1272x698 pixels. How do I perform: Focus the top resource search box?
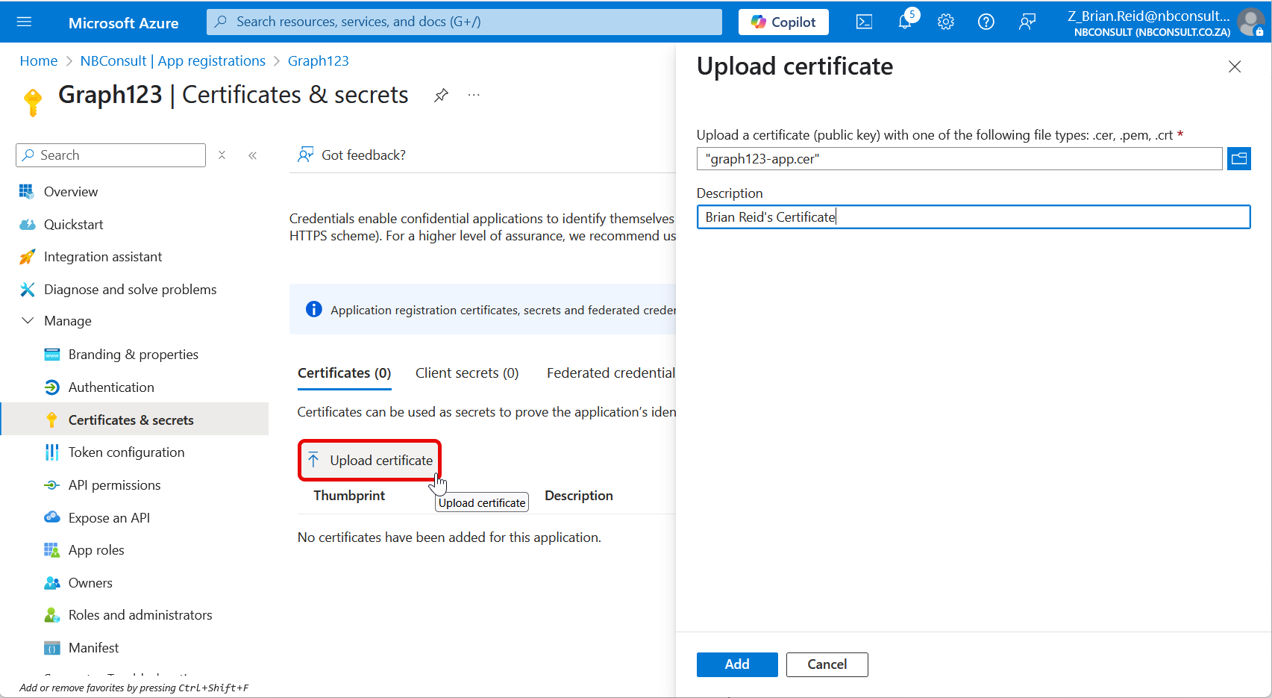464,22
